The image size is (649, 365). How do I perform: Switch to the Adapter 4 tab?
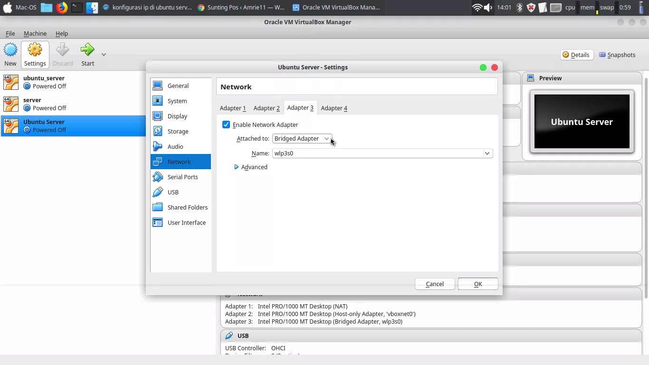coord(334,108)
